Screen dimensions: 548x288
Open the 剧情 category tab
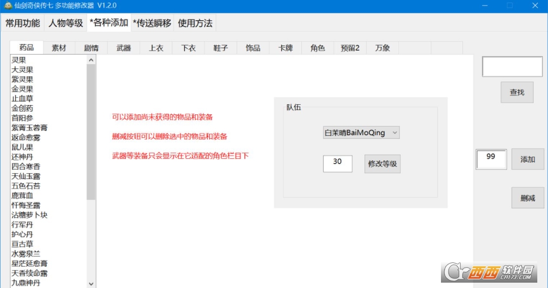pyautogui.click(x=91, y=48)
